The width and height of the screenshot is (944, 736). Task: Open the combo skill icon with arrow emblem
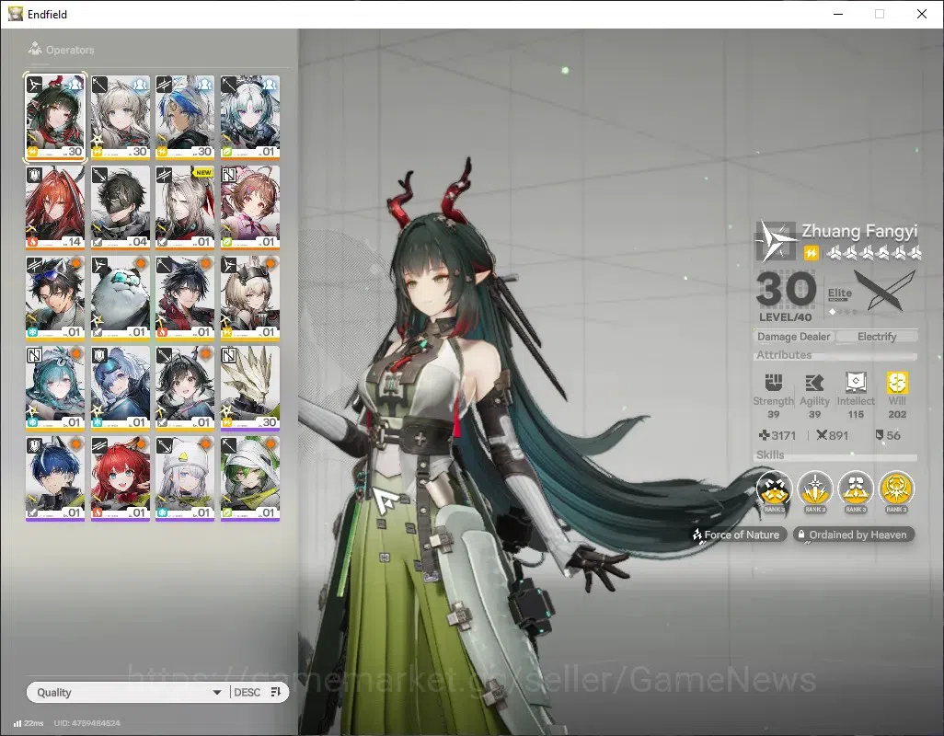856,489
